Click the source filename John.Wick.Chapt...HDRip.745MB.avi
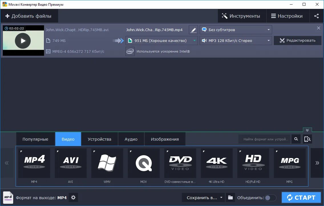324x206 pixels. click(77, 30)
